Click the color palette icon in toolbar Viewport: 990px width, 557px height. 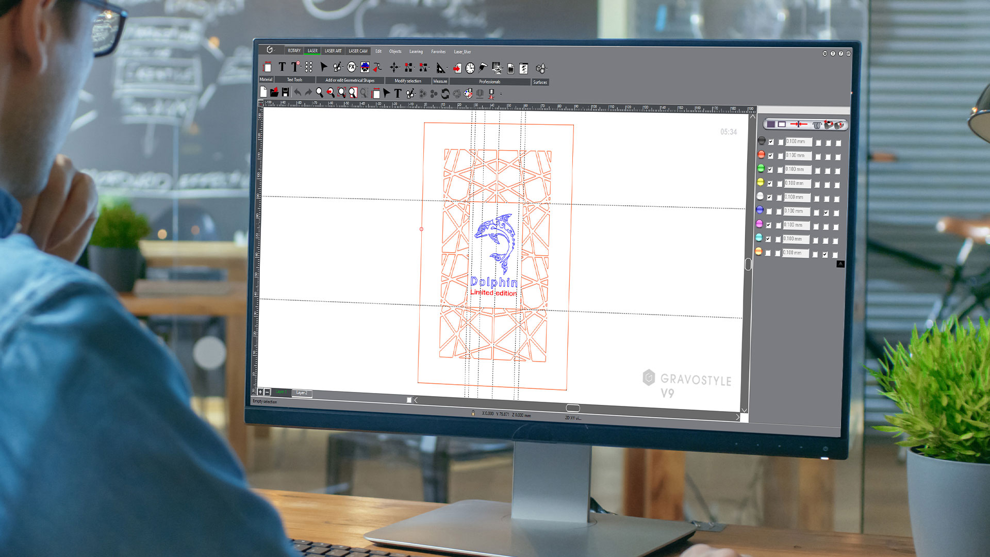[468, 93]
